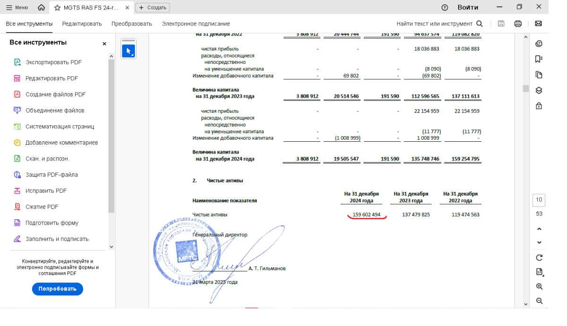The height and width of the screenshot is (326, 567).
Task: Share by email envelope icon
Action: [x=538, y=24]
